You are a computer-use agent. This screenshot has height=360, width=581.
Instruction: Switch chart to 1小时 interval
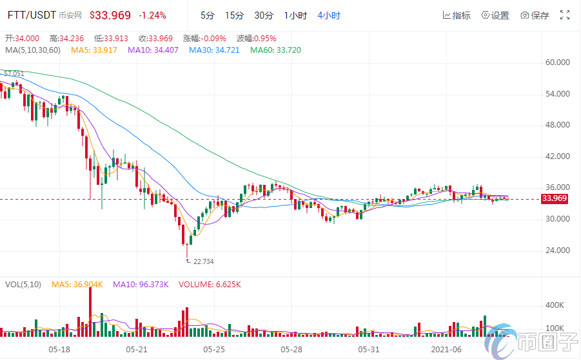click(x=294, y=15)
